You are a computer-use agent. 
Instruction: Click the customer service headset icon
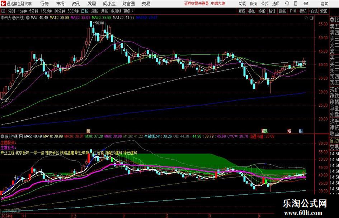(x=287, y=4)
